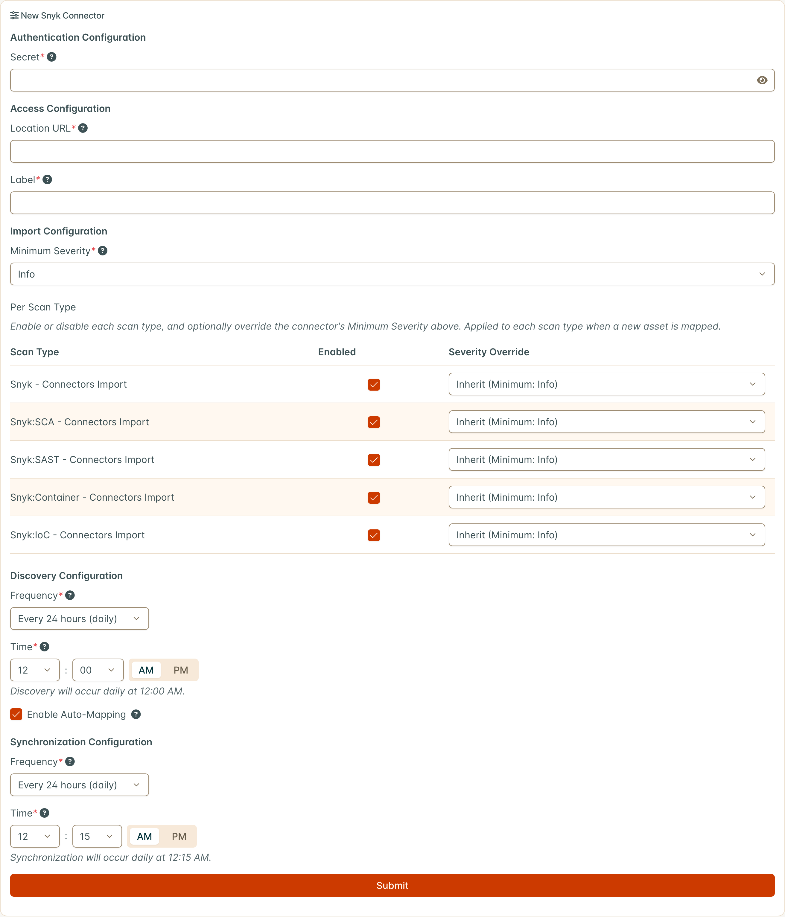Click the Minimum Severity help icon

[103, 251]
